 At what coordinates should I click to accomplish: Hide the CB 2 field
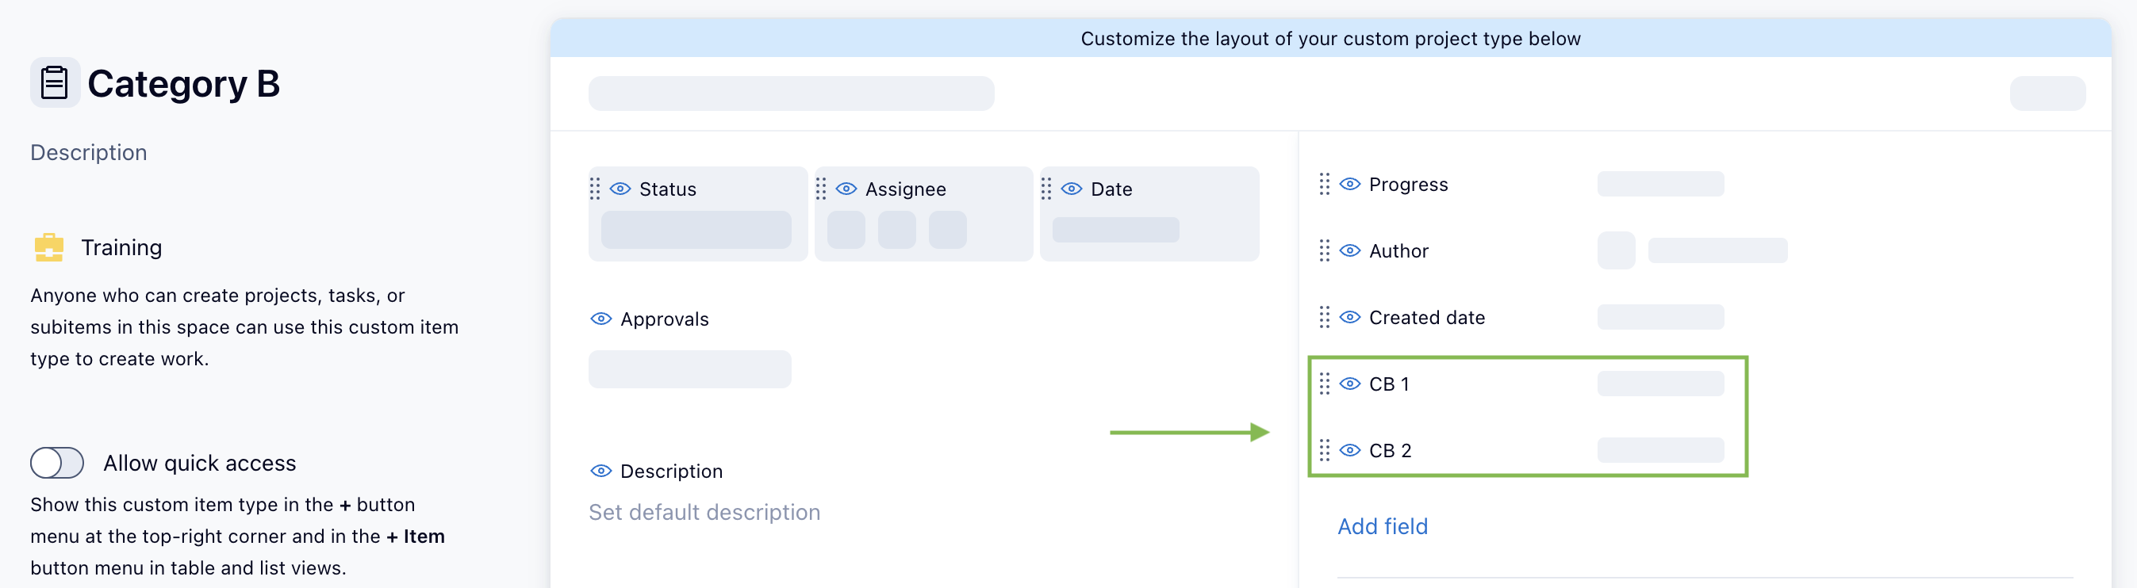pos(1351,450)
